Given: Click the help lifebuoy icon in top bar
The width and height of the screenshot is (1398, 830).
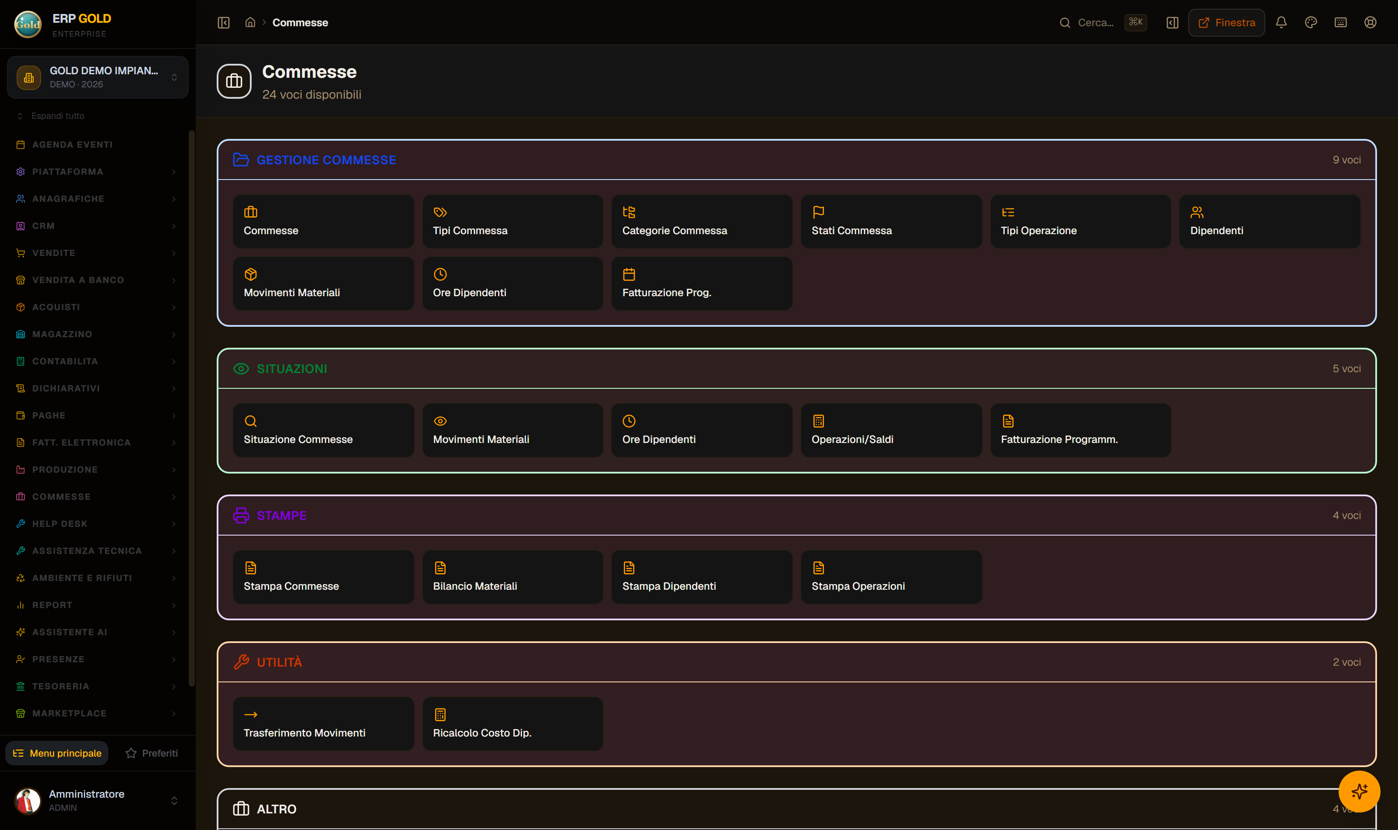Looking at the screenshot, I should [x=1370, y=22].
